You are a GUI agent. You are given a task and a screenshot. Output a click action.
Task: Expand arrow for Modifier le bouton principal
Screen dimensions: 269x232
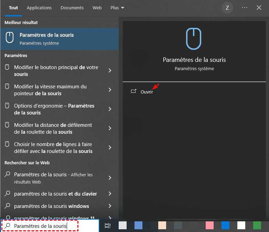tap(110, 70)
